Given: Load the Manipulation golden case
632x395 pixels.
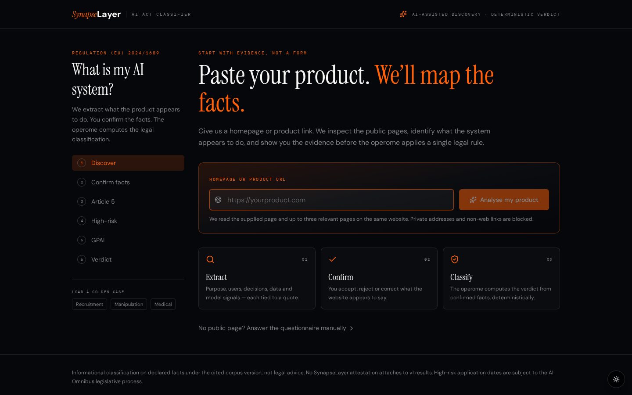Looking at the screenshot, I should pos(129,304).
